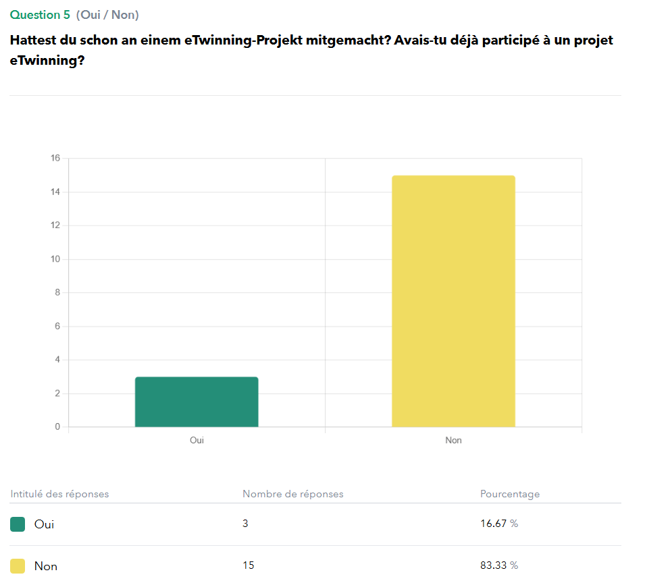Screen dimensions: 645x583
Task: Click the green Oui bar in chart
Action: point(197,401)
